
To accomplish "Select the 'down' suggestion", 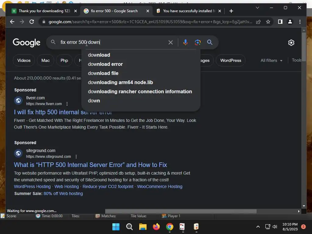I will coord(94,101).
